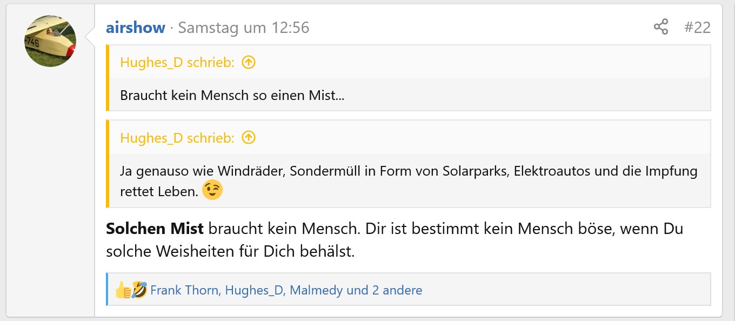Jump to source via first quote's arrow icon
Viewport: 735px width, 321px height.
[248, 63]
